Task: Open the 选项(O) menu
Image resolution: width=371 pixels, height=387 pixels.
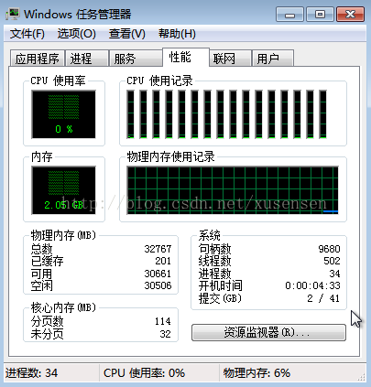Action: (76, 34)
